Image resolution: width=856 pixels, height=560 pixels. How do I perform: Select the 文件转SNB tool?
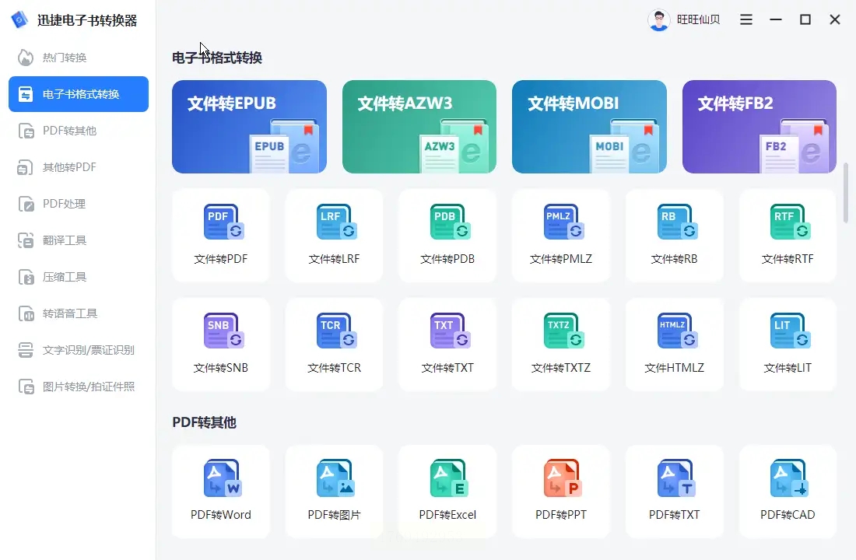point(220,345)
